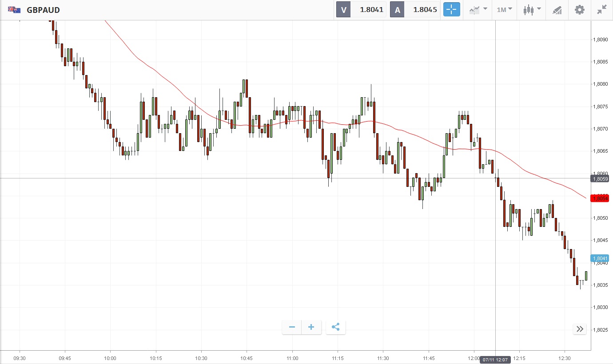
Task: Open the 1M timeframe dropdown
Action: point(504,10)
